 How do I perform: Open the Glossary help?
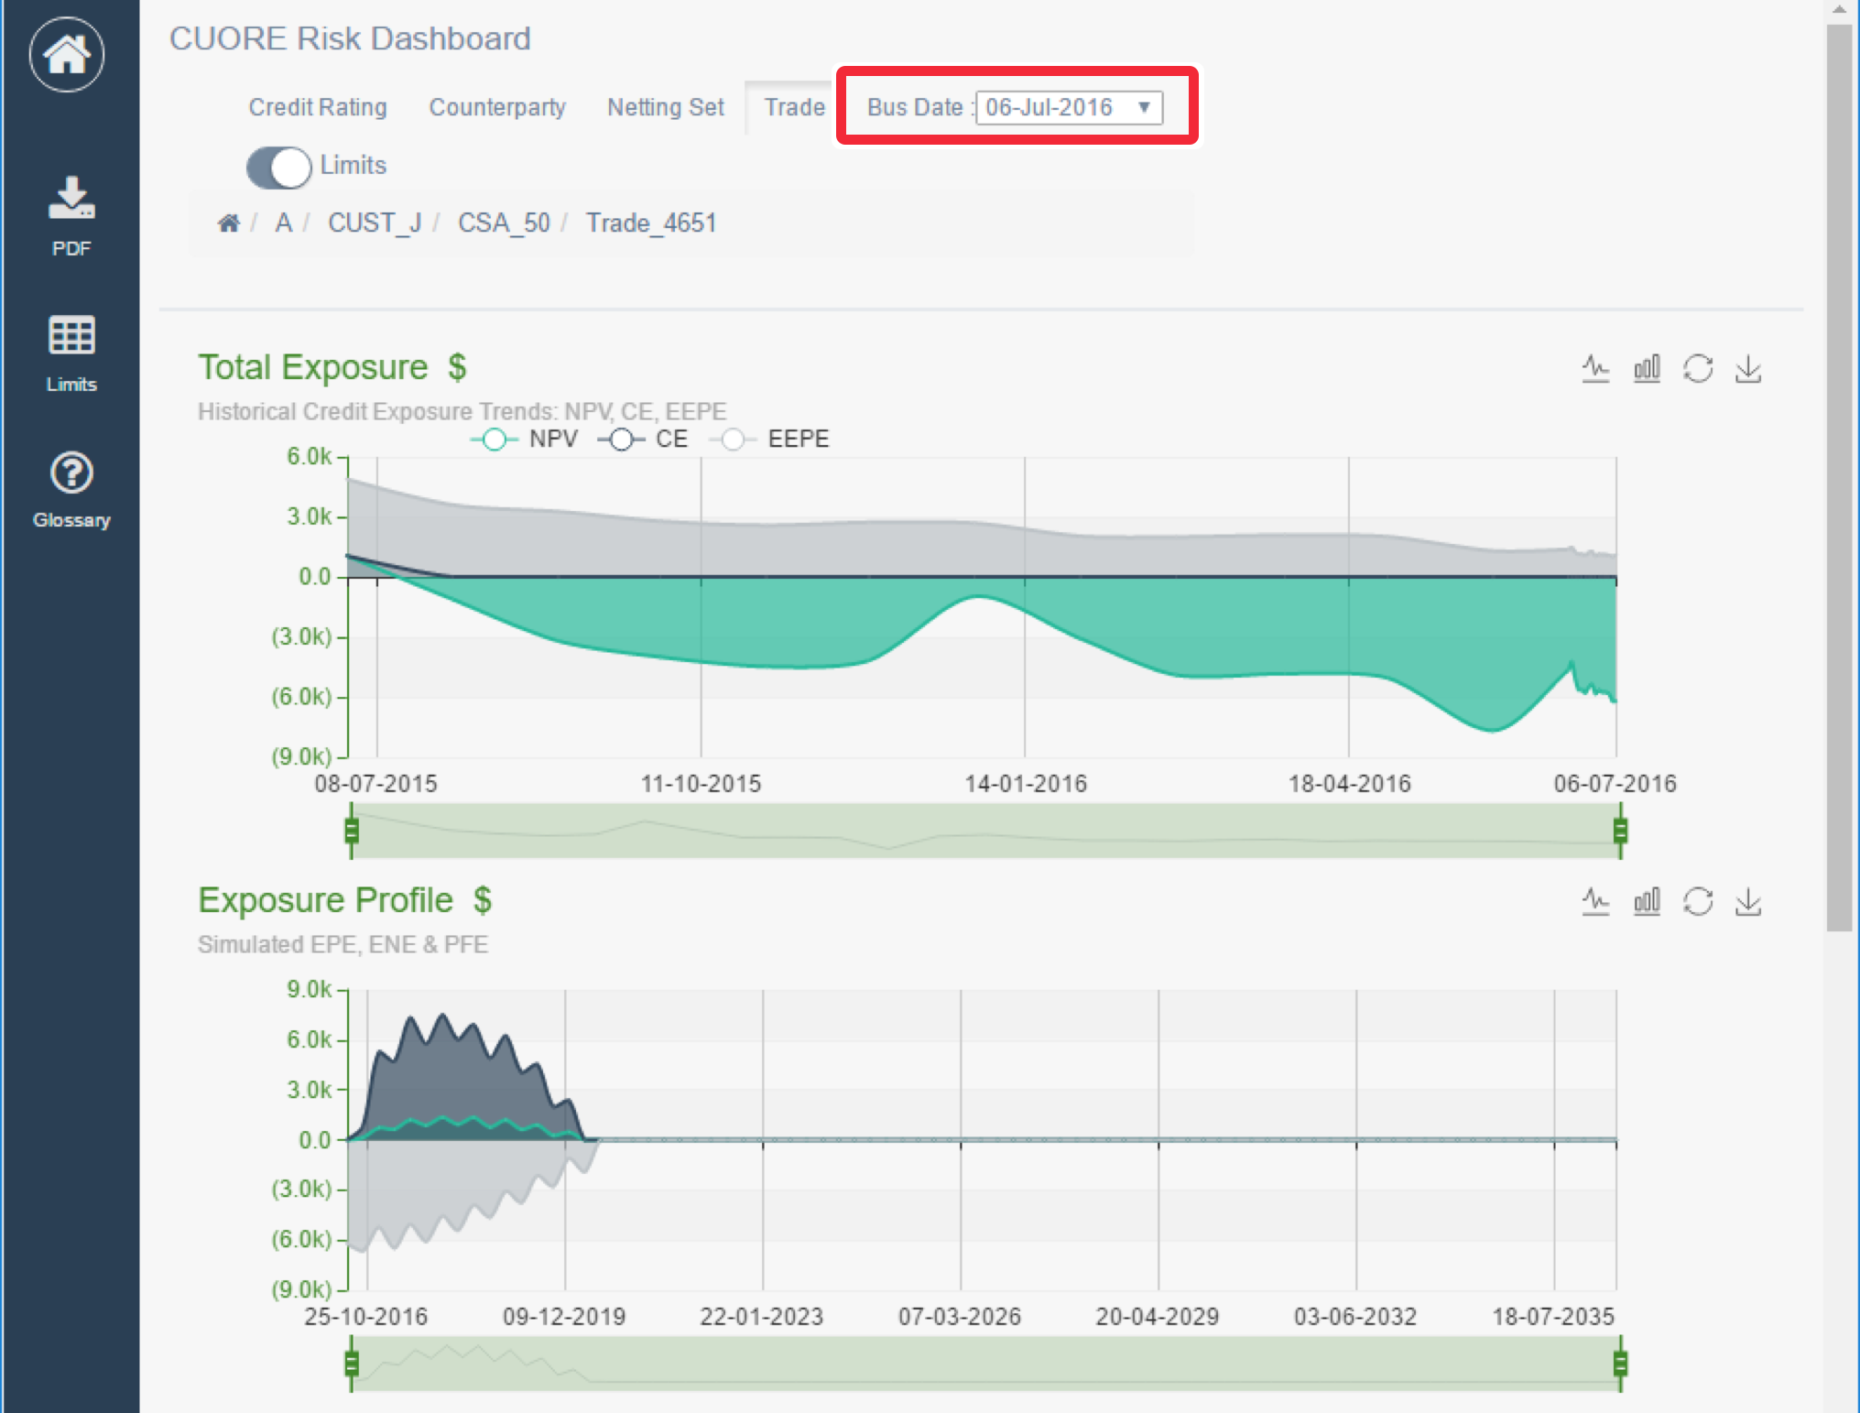pos(71,490)
